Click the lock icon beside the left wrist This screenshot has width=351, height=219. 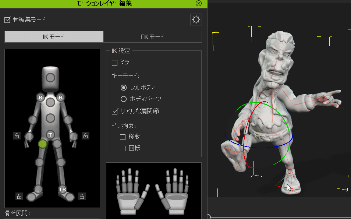click(x=17, y=135)
